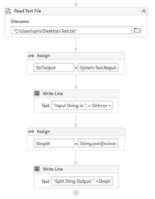
Task: Add activity with the plus circle
Action: pyautogui.click(x=76, y=193)
